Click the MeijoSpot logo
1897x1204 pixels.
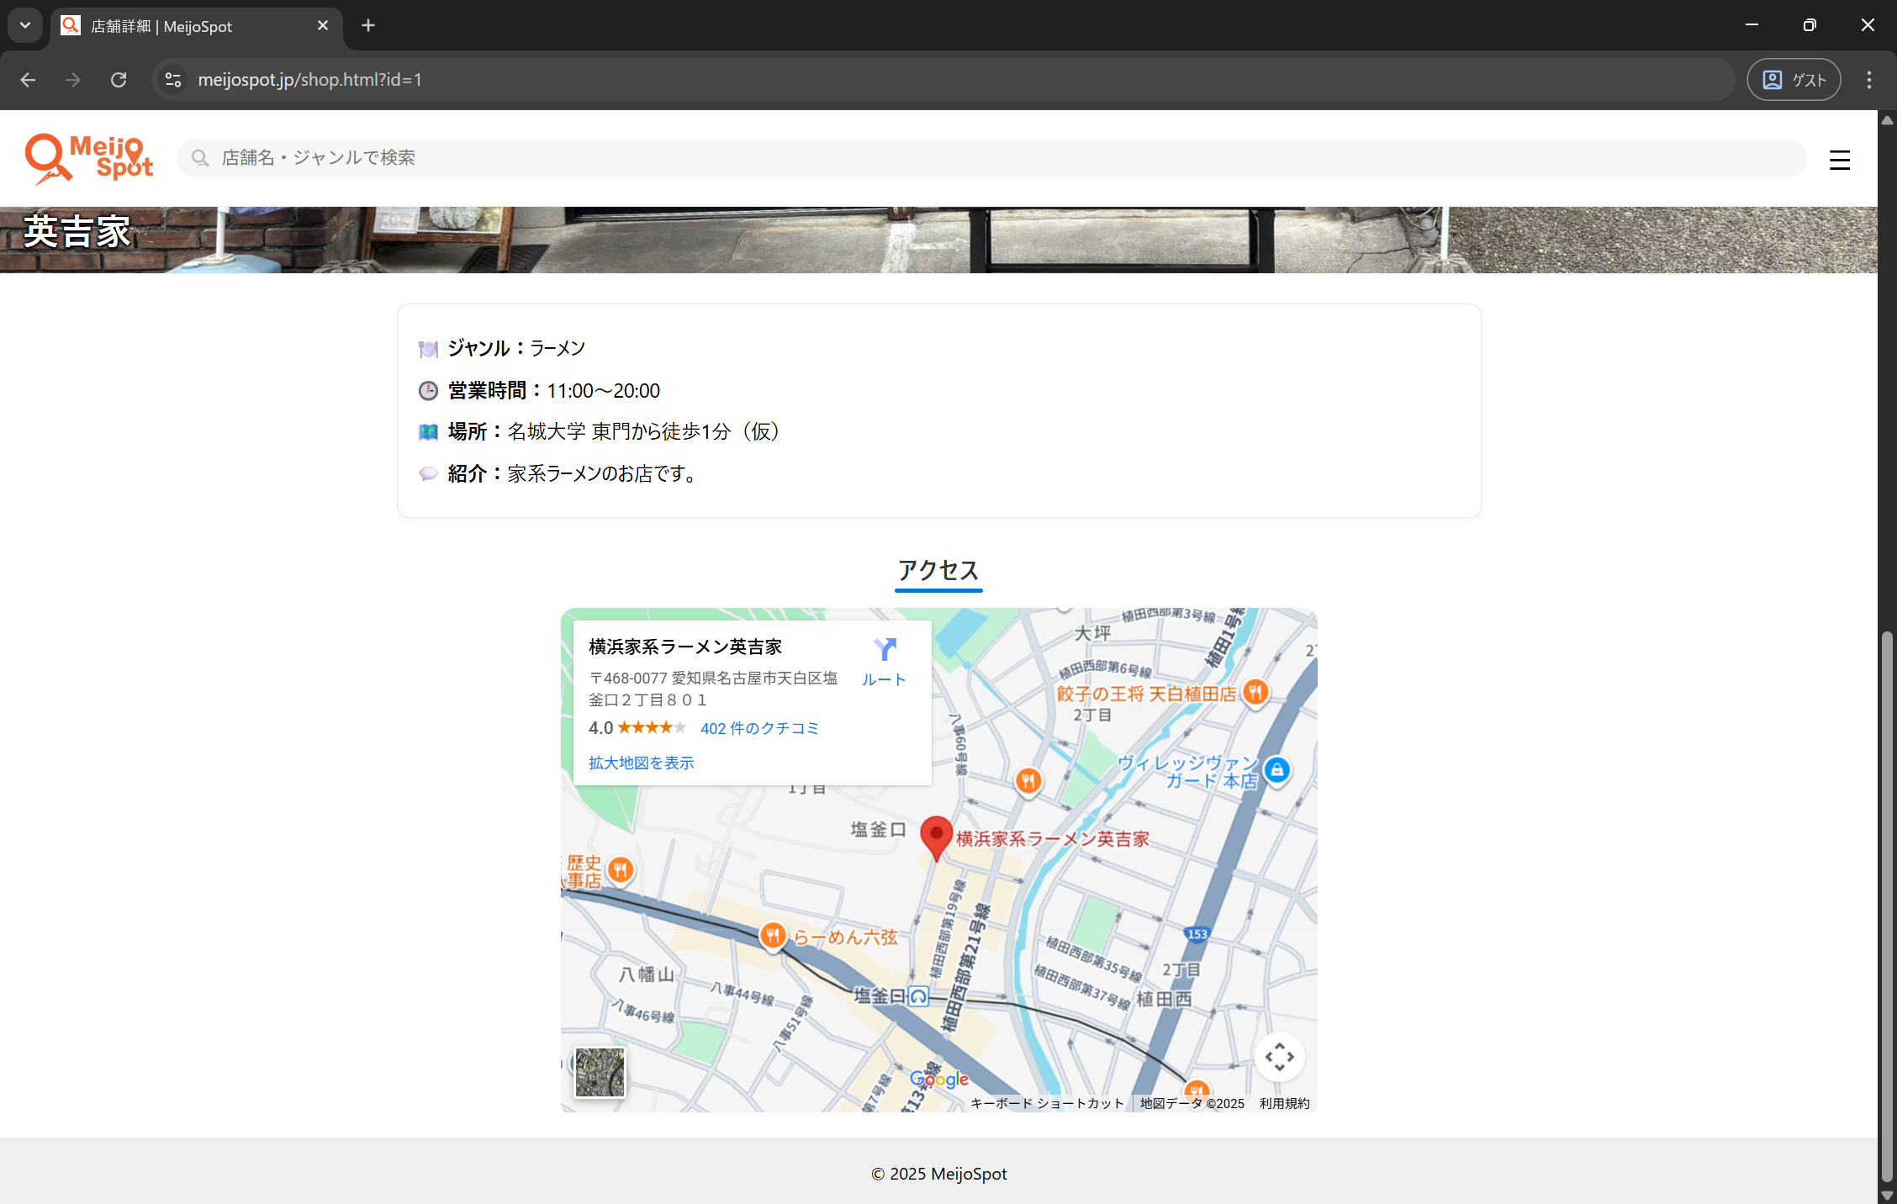pos(89,158)
